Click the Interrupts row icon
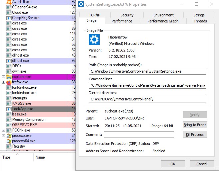 click(9, 98)
